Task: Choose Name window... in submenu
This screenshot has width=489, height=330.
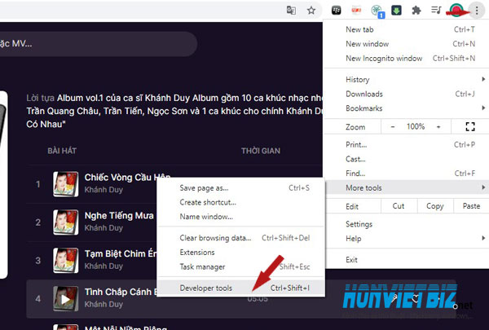Action: click(240, 217)
